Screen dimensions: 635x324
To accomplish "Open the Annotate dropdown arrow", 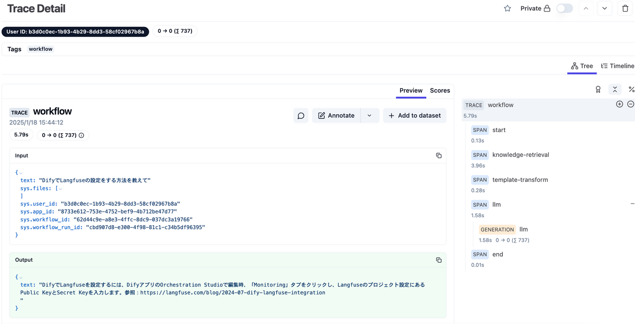I will (x=369, y=115).
